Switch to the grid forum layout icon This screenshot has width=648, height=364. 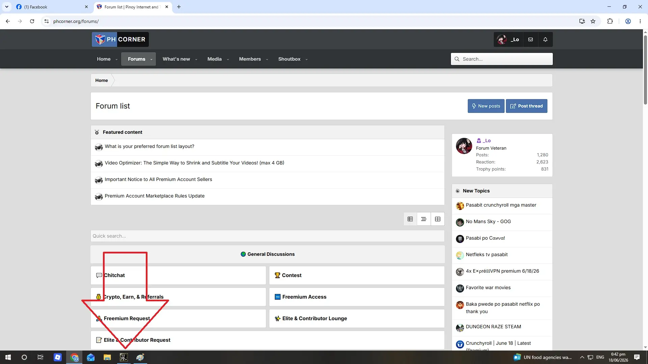click(x=438, y=219)
